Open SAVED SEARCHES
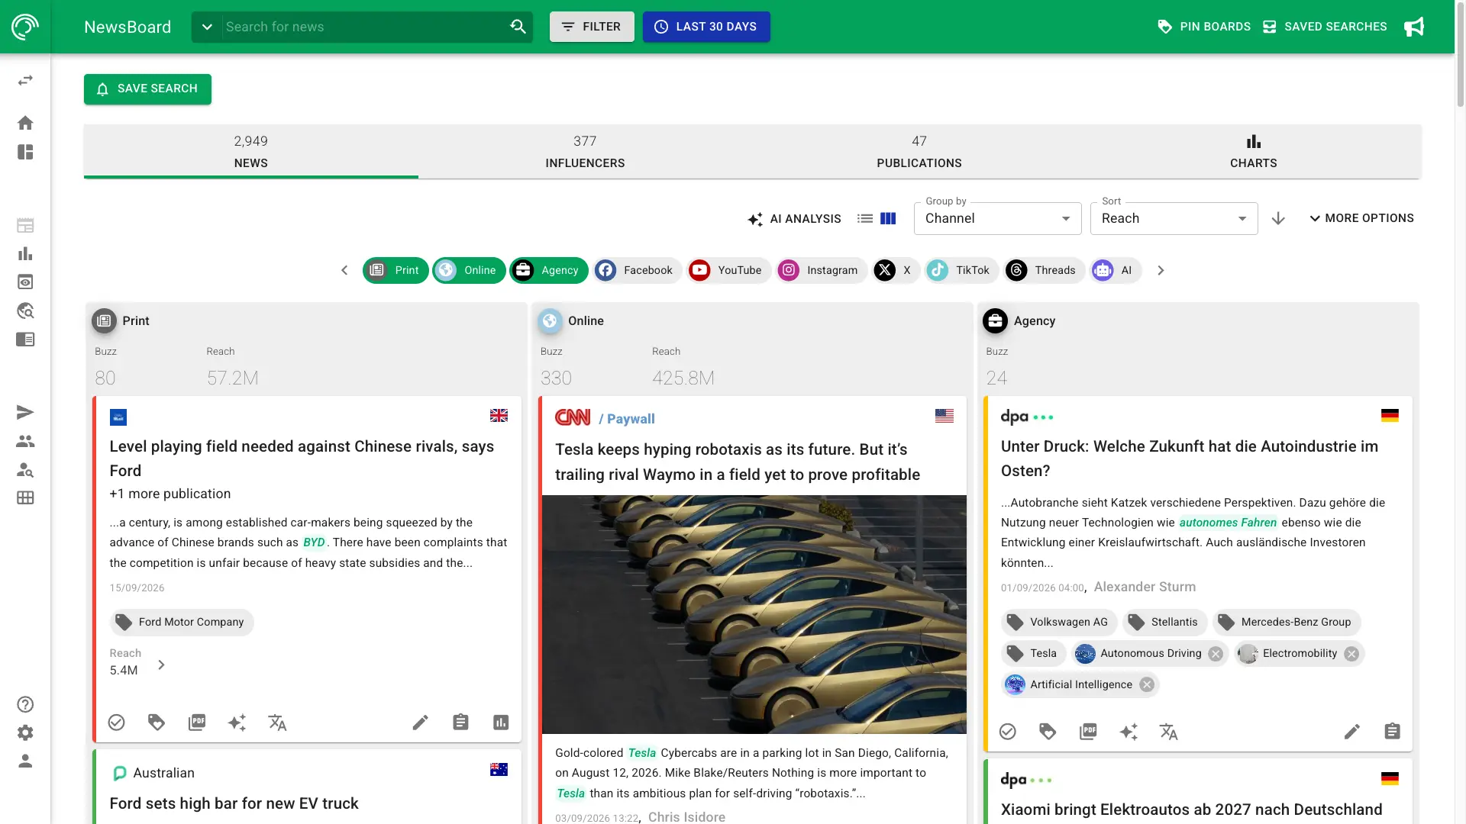This screenshot has width=1466, height=824. (x=1325, y=27)
